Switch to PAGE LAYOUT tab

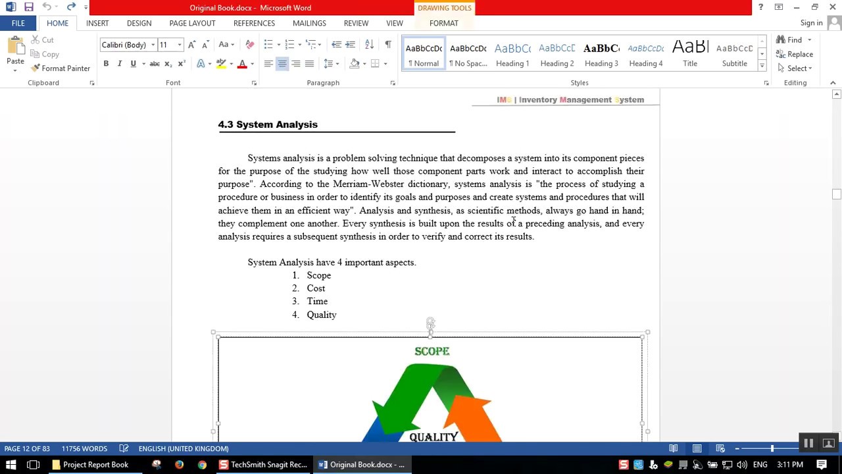pyautogui.click(x=192, y=23)
